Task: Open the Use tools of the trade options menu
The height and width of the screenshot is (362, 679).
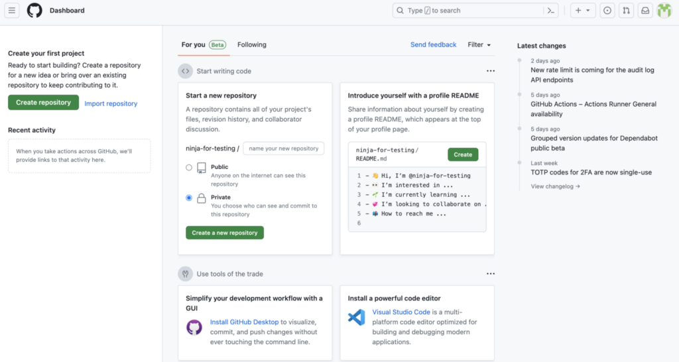Action: (x=490, y=274)
